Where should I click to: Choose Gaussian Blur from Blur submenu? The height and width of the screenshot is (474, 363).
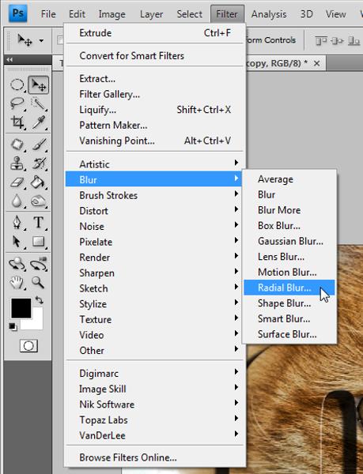289,241
